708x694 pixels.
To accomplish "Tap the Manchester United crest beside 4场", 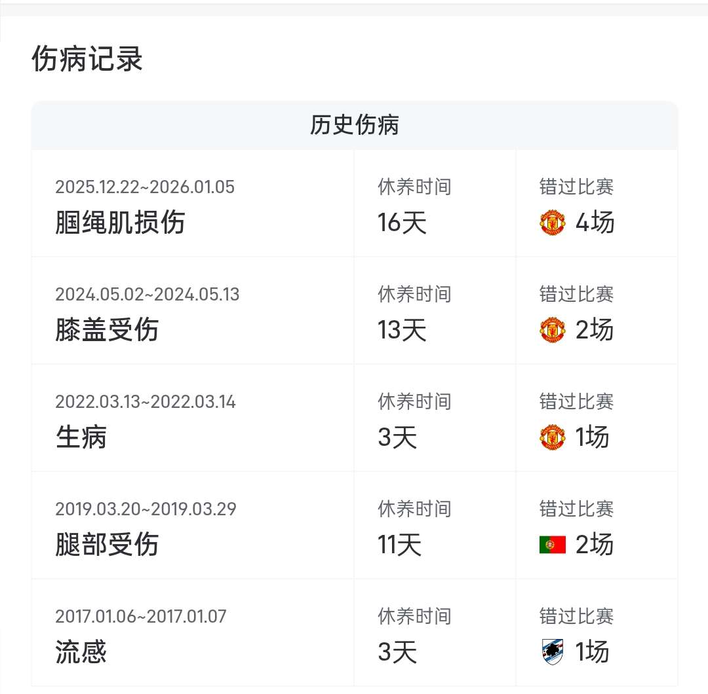I will 552,223.
